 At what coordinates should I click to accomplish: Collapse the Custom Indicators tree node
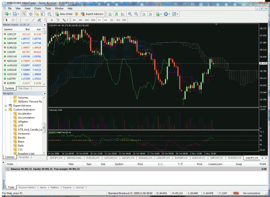pos(6,110)
